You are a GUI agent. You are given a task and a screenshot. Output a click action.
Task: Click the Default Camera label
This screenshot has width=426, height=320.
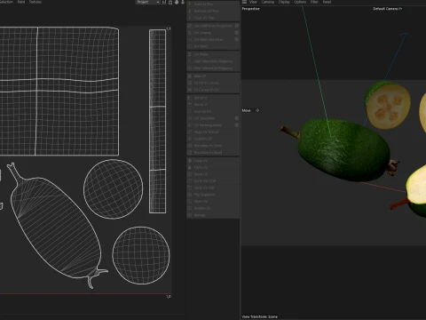(385, 9)
